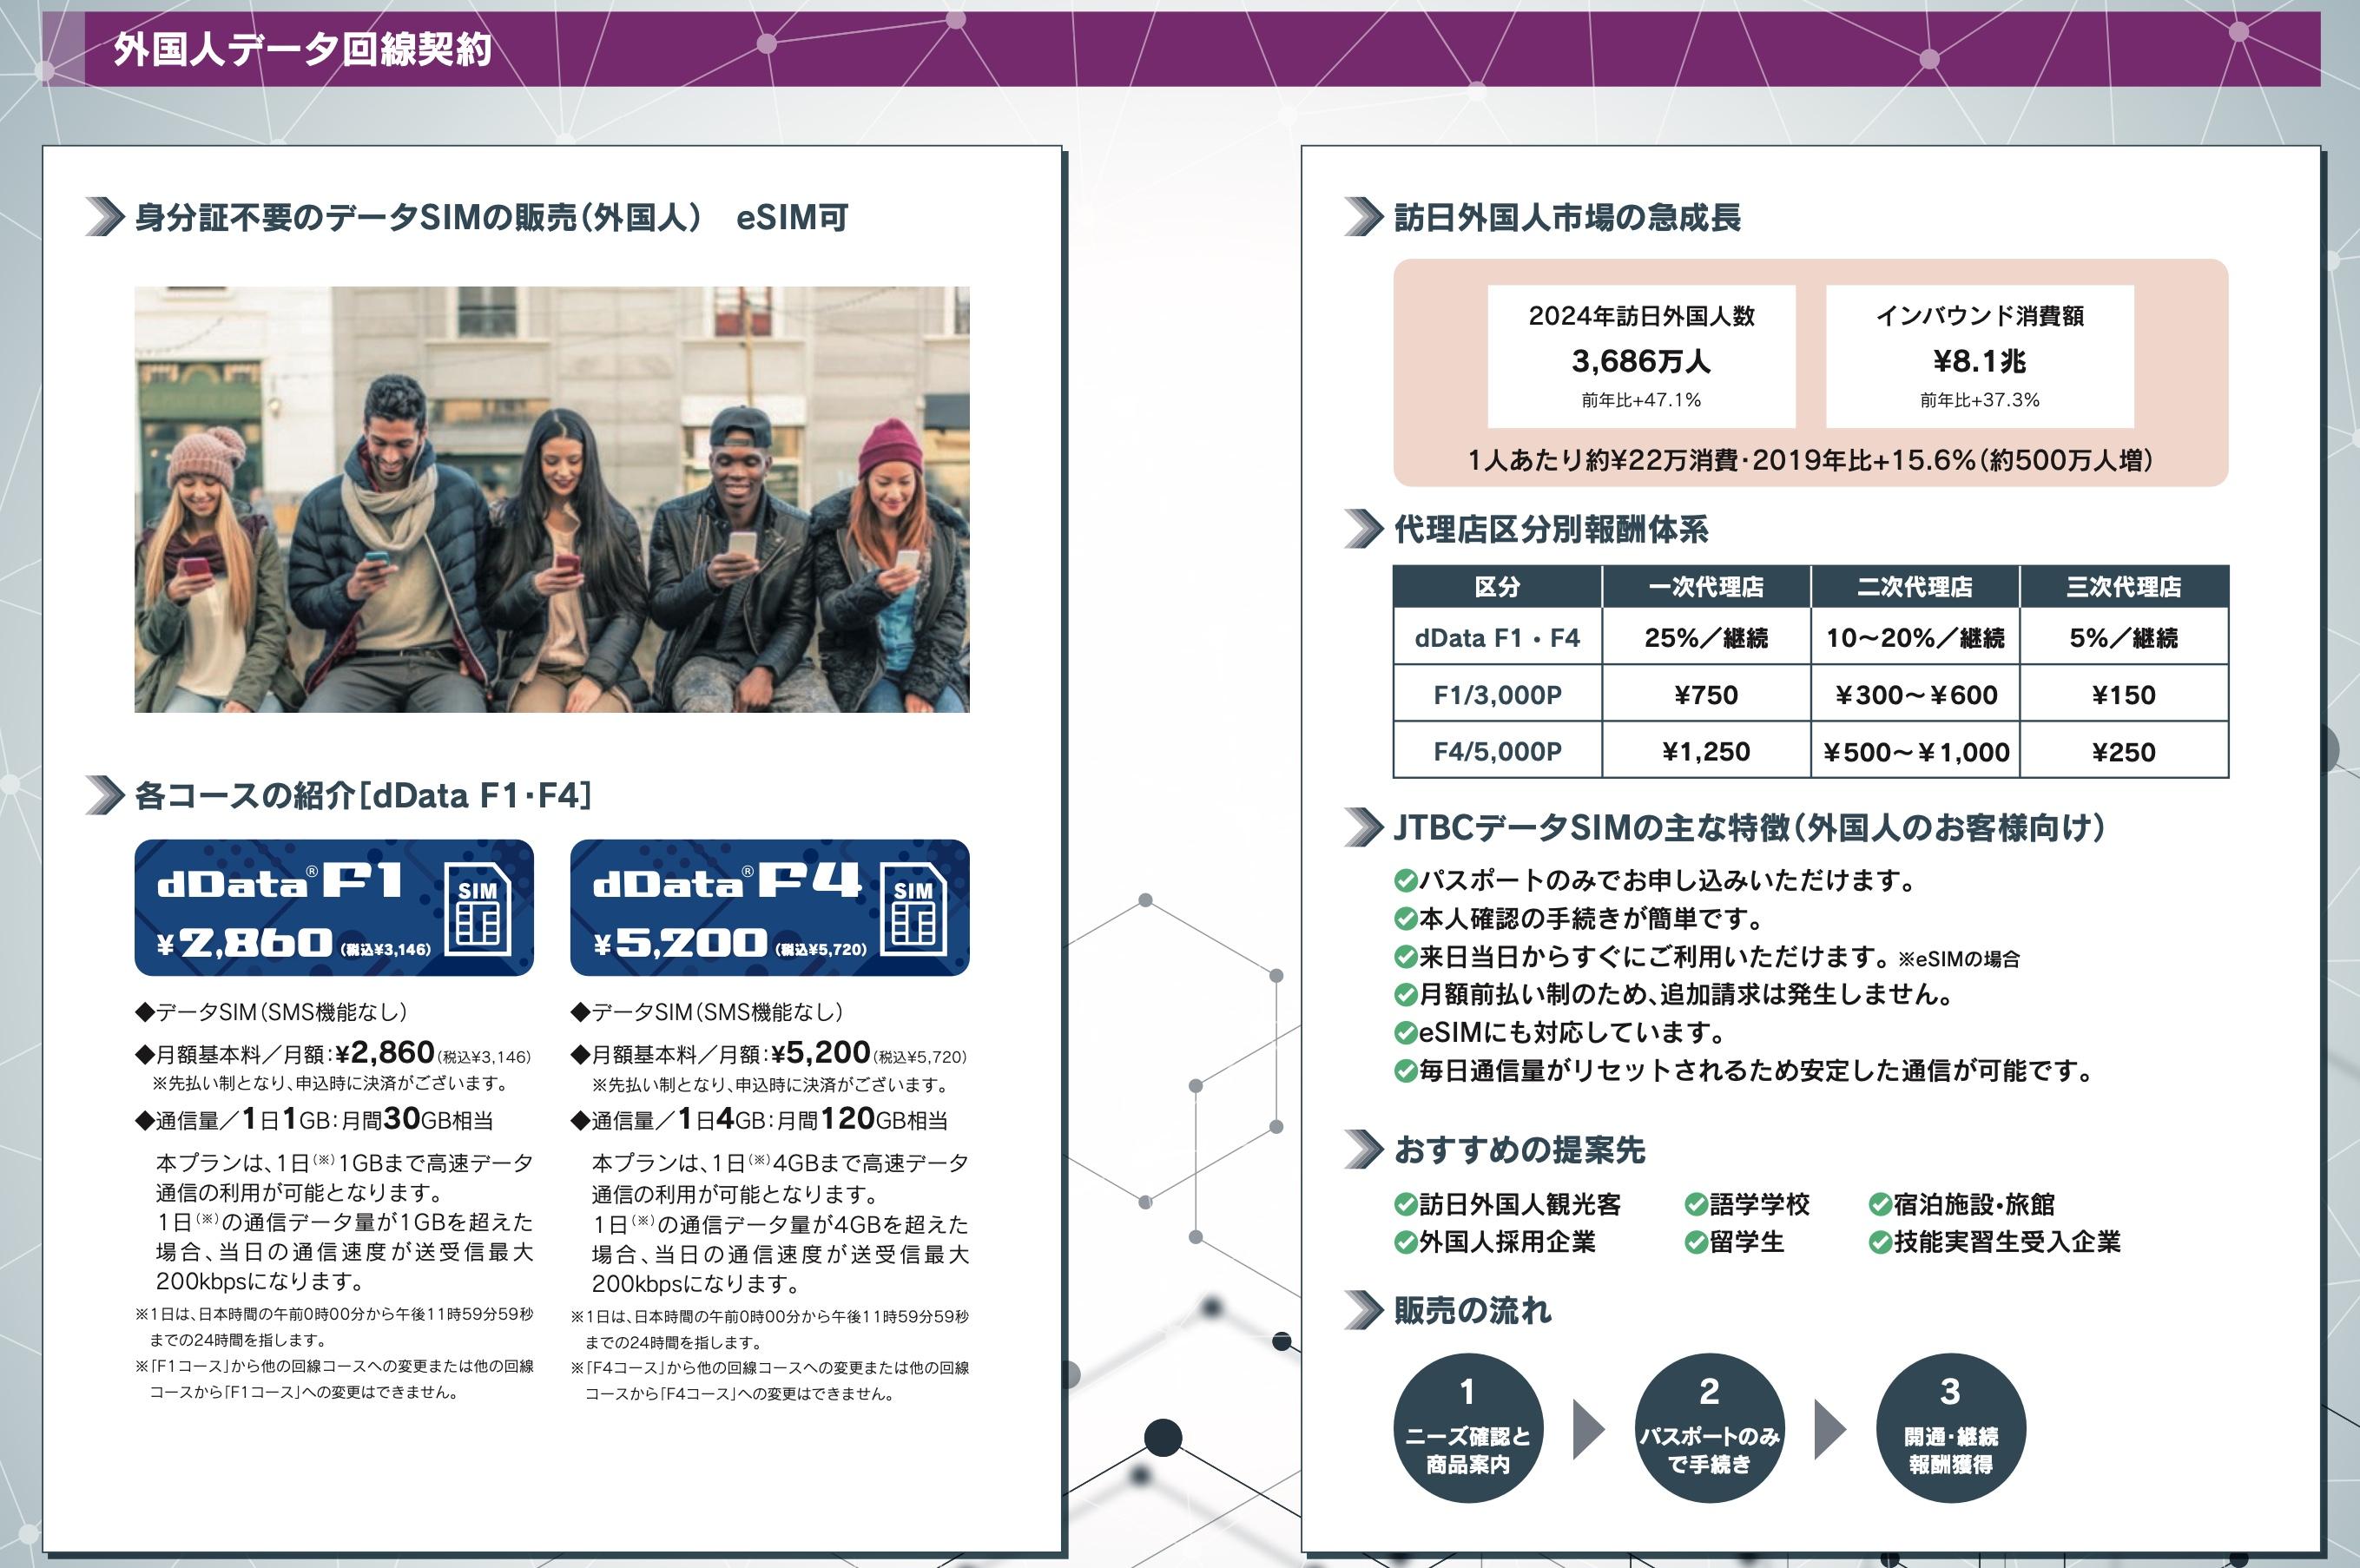Click the dData F1・F4 row label
Image resolution: width=2360 pixels, height=1568 pixels.
click(x=1498, y=637)
